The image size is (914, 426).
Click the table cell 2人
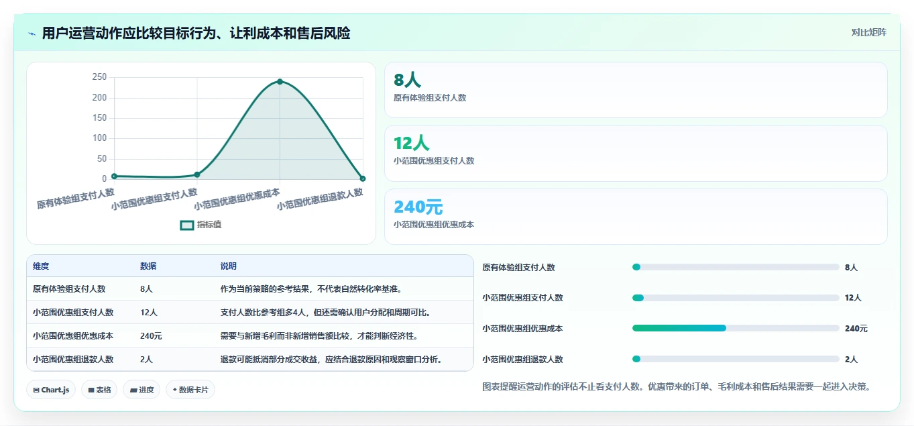point(146,359)
